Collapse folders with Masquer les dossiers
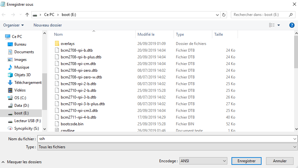 [22, 162]
